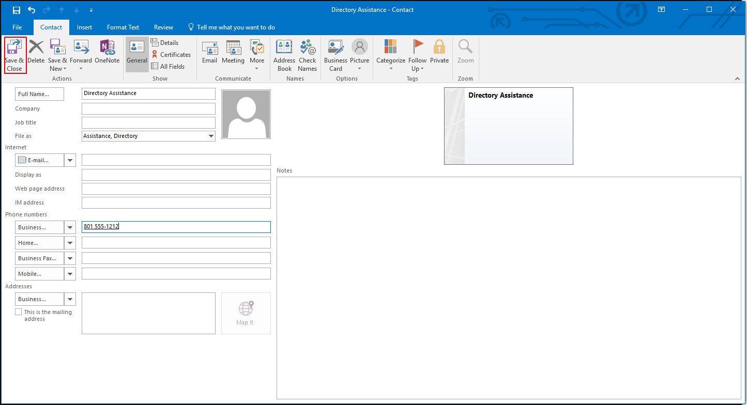Click the Mobile... phone button
The image size is (747, 405).
tap(40, 274)
